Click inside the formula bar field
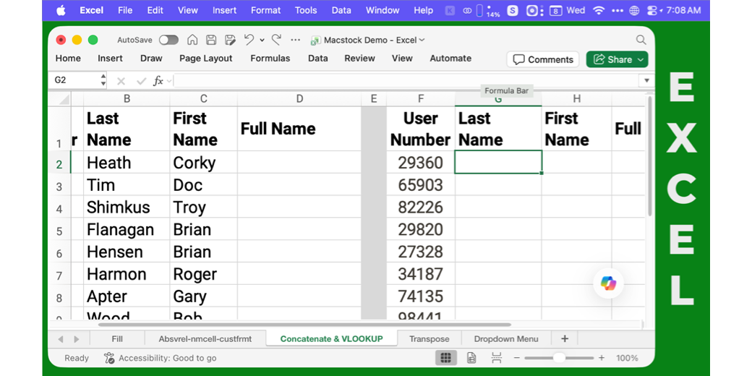Screen dimensions: 752x376 406,80
